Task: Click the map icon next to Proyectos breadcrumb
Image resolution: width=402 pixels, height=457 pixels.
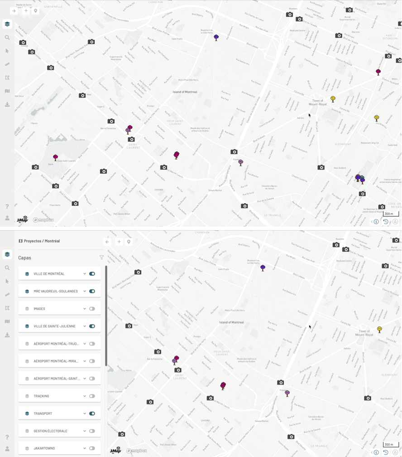Action: click(20, 241)
